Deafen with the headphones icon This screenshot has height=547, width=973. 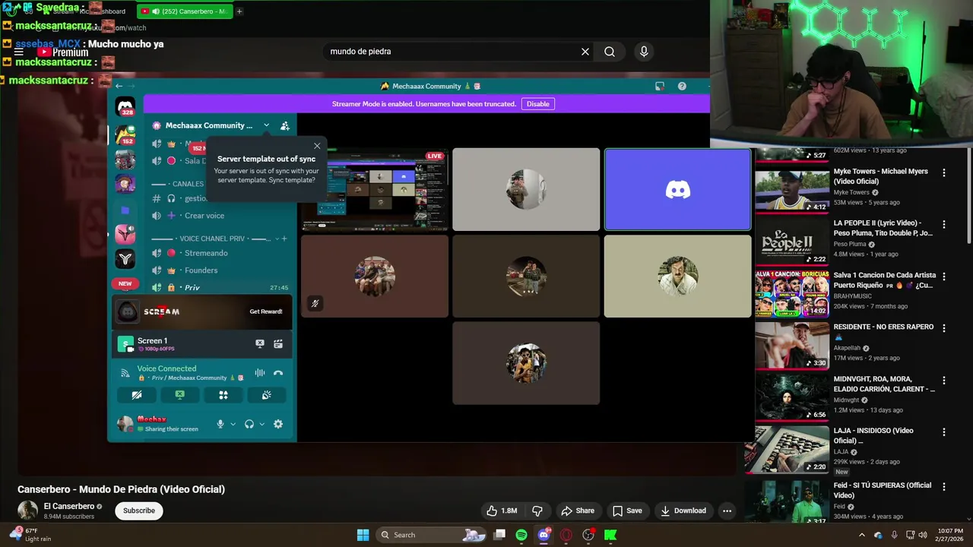tap(249, 424)
